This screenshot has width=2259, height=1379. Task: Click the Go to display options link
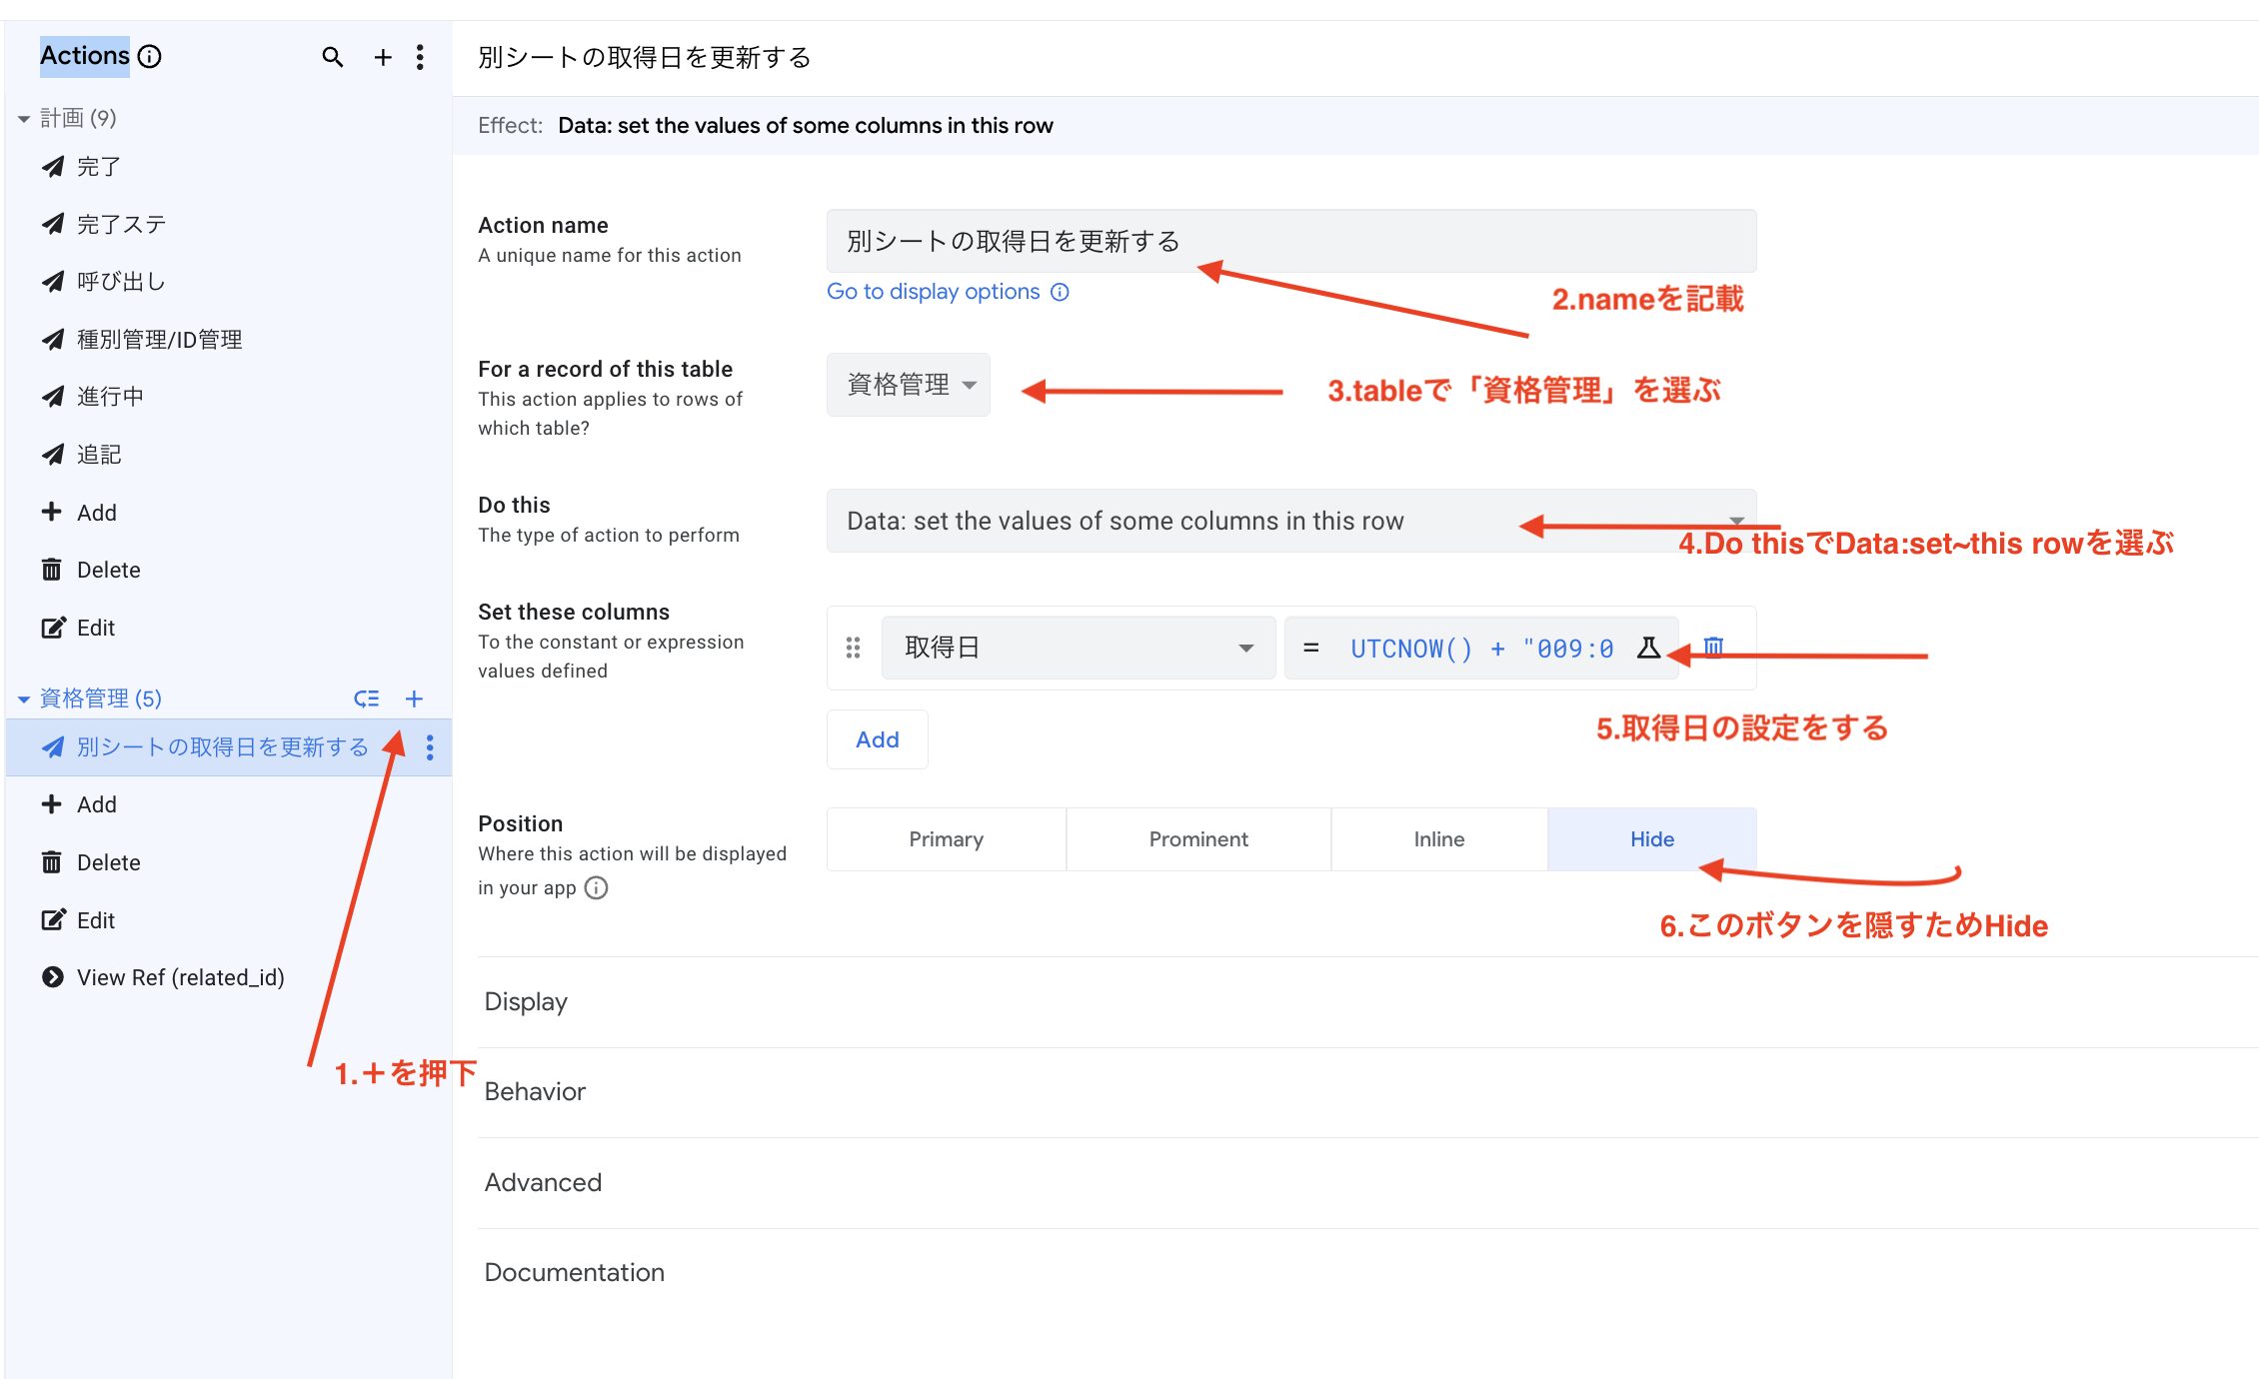pyautogui.click(x=933, y=292)
